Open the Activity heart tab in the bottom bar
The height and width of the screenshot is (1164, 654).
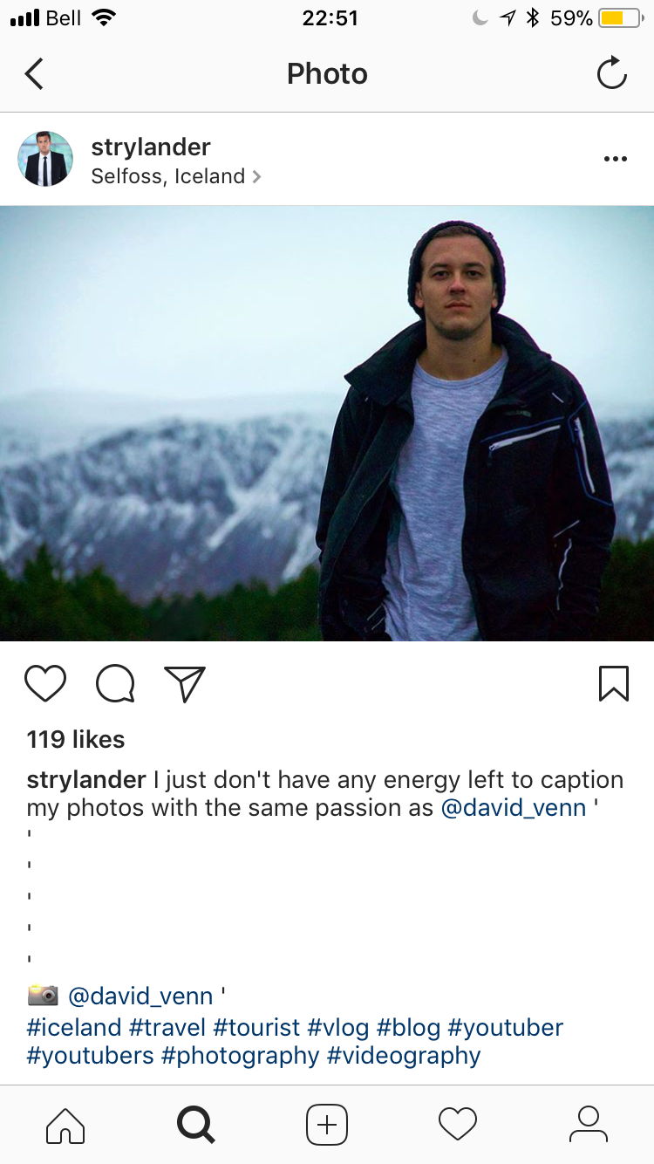pos(458,1125)
